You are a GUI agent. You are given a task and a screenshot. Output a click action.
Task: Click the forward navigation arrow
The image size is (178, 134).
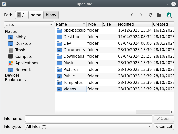pyautogui.click(x=141, y=15)
